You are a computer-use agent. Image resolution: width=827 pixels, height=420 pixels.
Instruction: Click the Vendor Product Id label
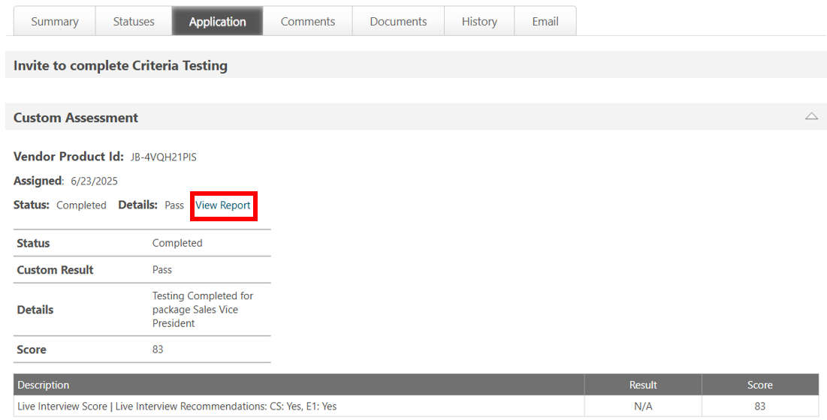68,157
